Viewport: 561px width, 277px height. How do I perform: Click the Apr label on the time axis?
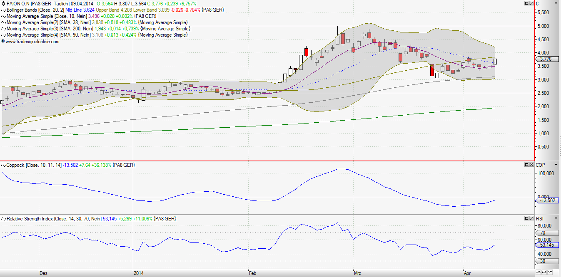467,274
